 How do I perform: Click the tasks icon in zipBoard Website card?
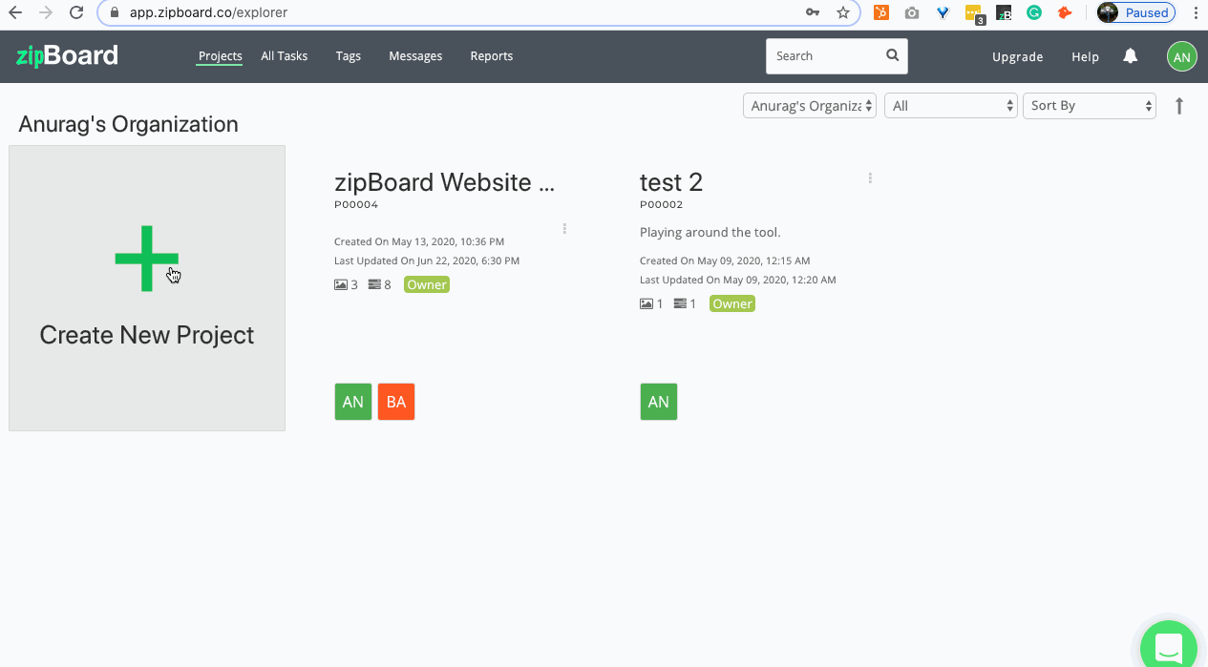(374, 284)
